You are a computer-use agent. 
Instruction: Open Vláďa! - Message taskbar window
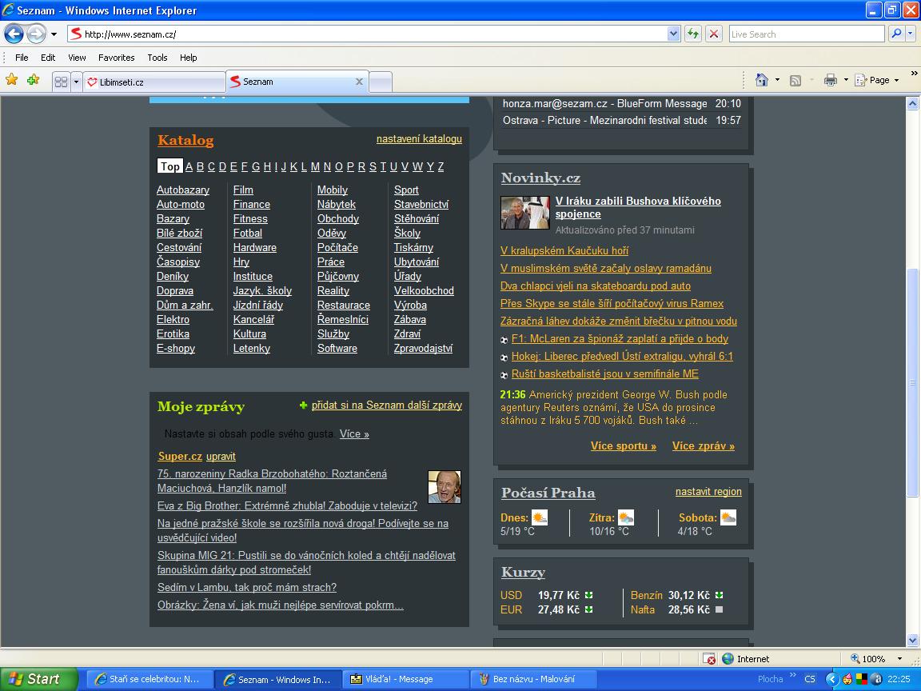coord(405,679)
